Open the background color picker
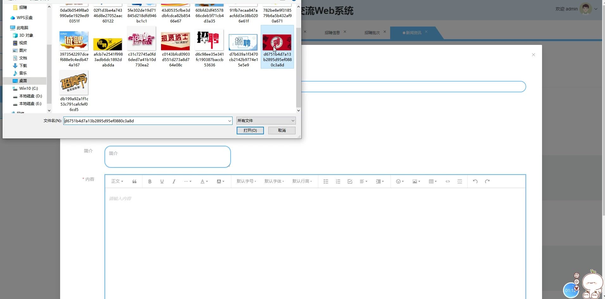The image size is (605, 299). 221,181
